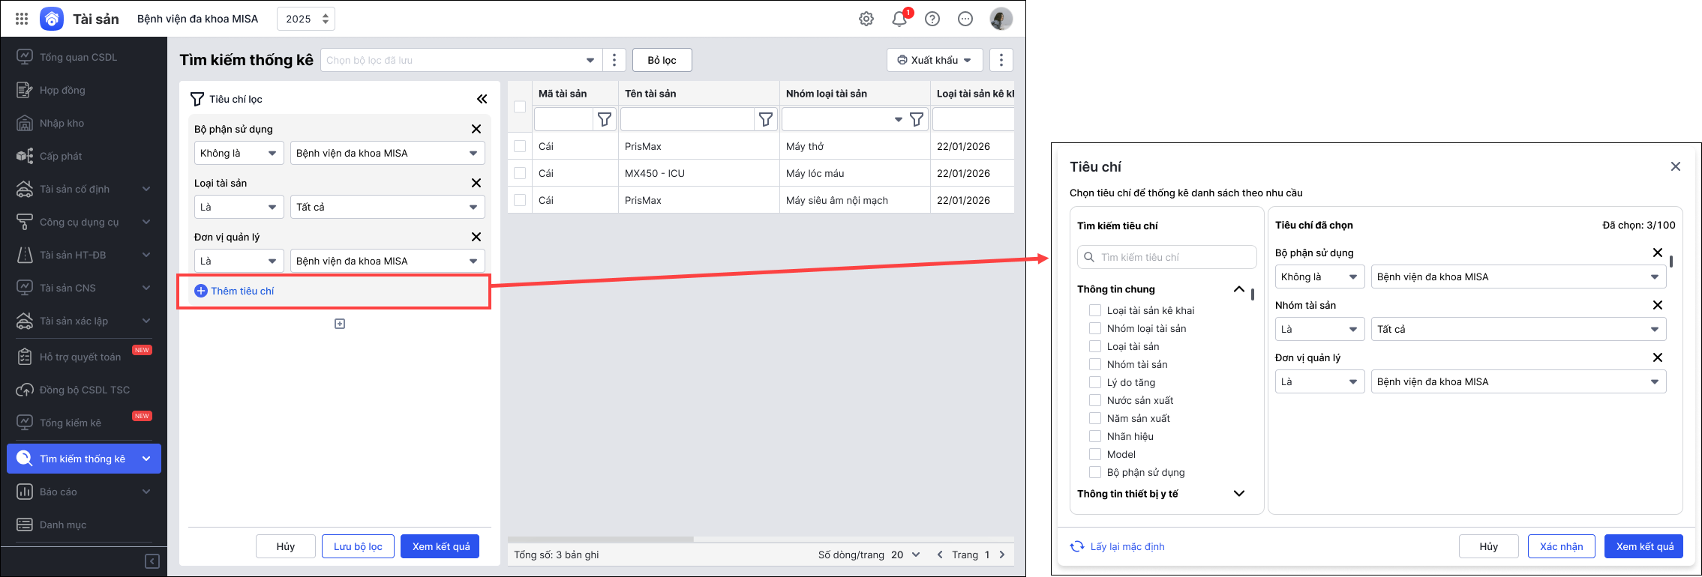The image size is (1702, 577).
Task: Remove Bộ phận sử dụng criterion in dialog
Action: pos(1658,253)
